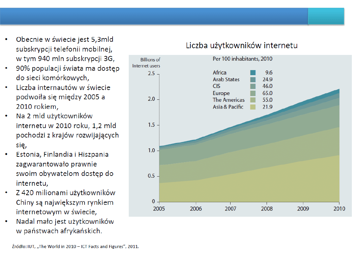This screenshot has height=273, width=364.
Task: Click the 'Per 100 inhabitants, 2010' legend heading
Action: pos(242,59)
